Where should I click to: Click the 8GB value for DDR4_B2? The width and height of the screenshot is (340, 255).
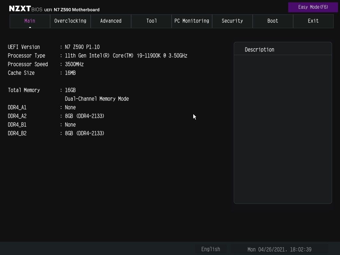pyautogui.click(x=84, y=133)
